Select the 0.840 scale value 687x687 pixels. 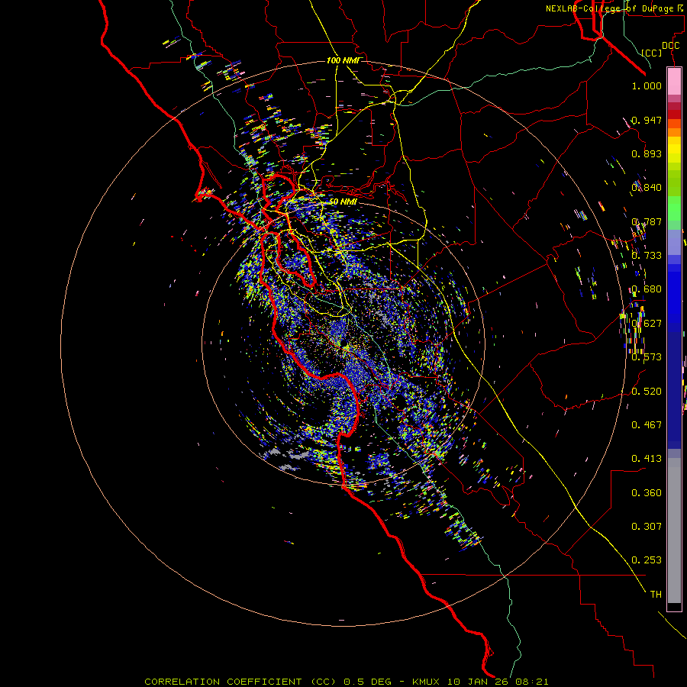pyautogui.click(x=647, y=188)
